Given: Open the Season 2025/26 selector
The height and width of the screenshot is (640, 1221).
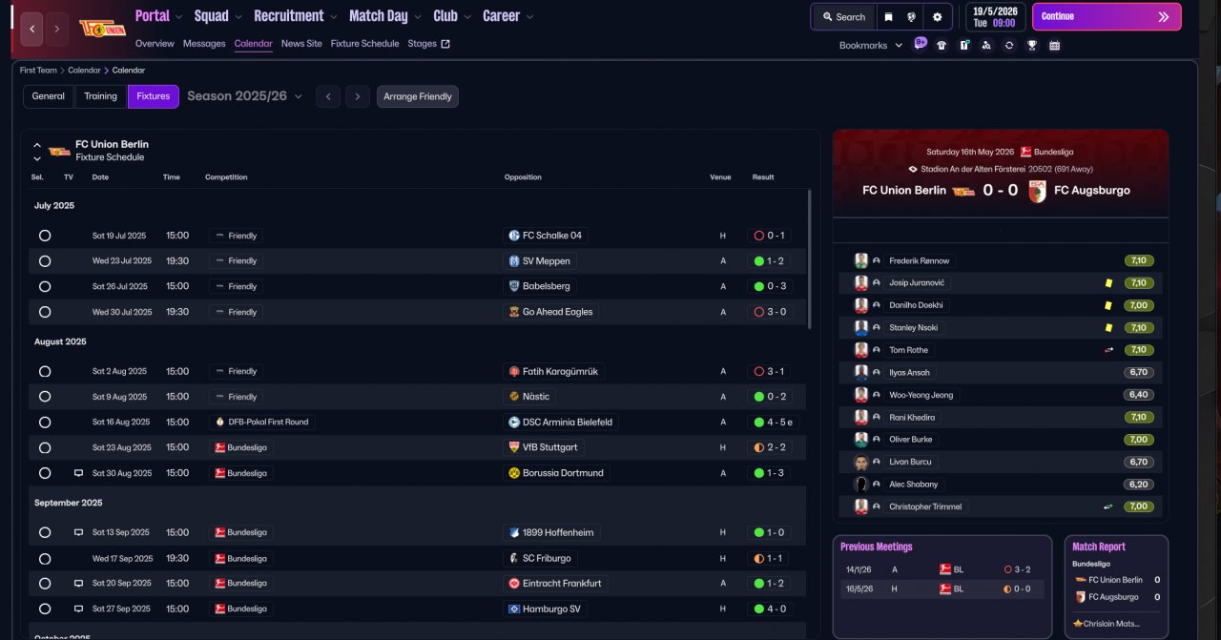Looking at the screenshot, I should pos(244,96).
